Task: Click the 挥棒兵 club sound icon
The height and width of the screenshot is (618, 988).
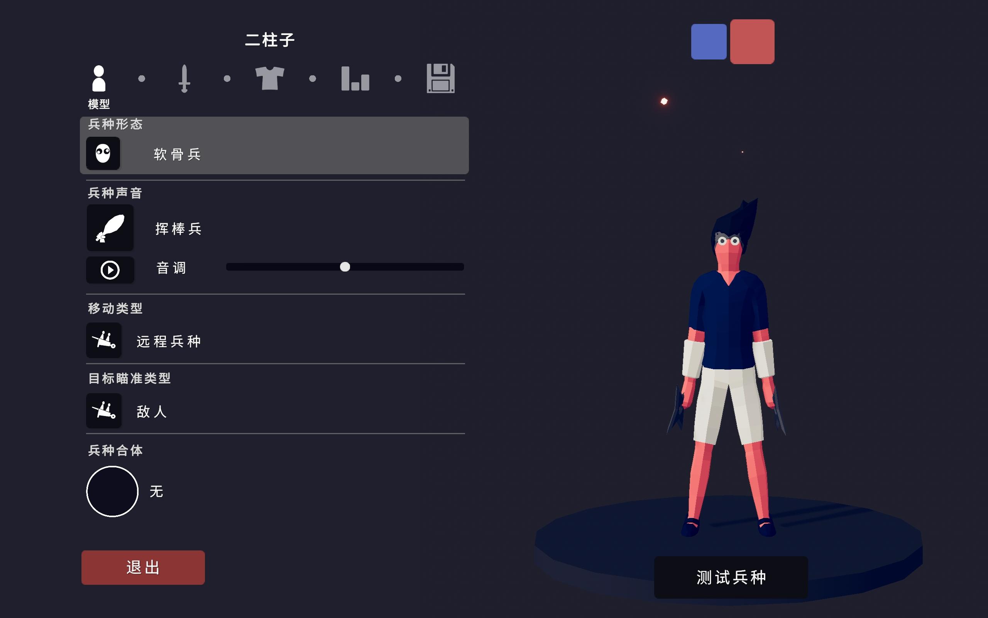Action: 110,228
